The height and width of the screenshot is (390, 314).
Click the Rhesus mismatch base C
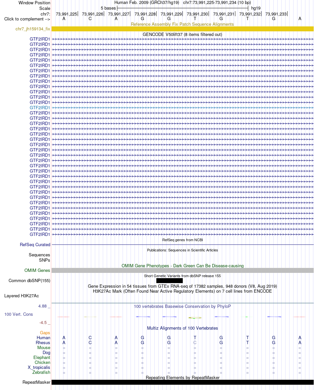pos(195,343)
